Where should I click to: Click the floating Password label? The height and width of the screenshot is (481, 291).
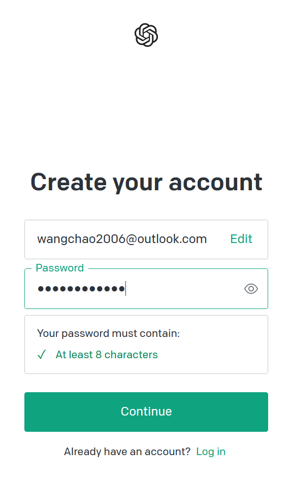click(59, 268)
